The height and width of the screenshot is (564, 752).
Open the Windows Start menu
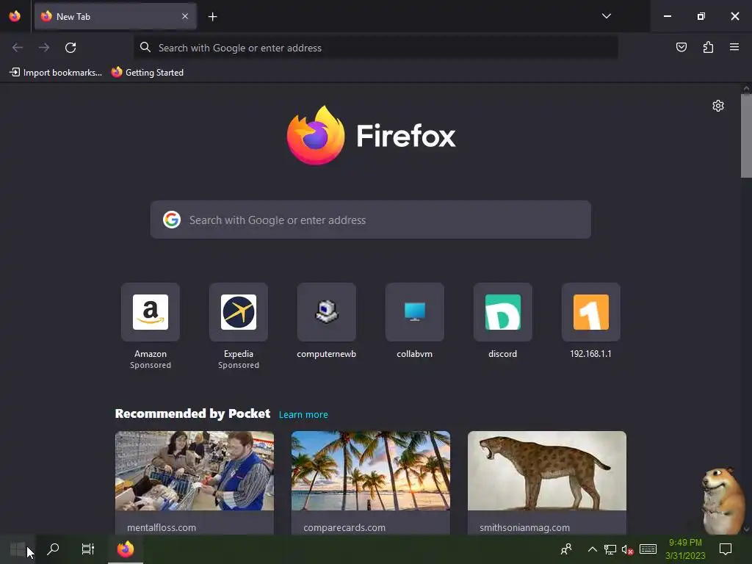coord(18,549)
